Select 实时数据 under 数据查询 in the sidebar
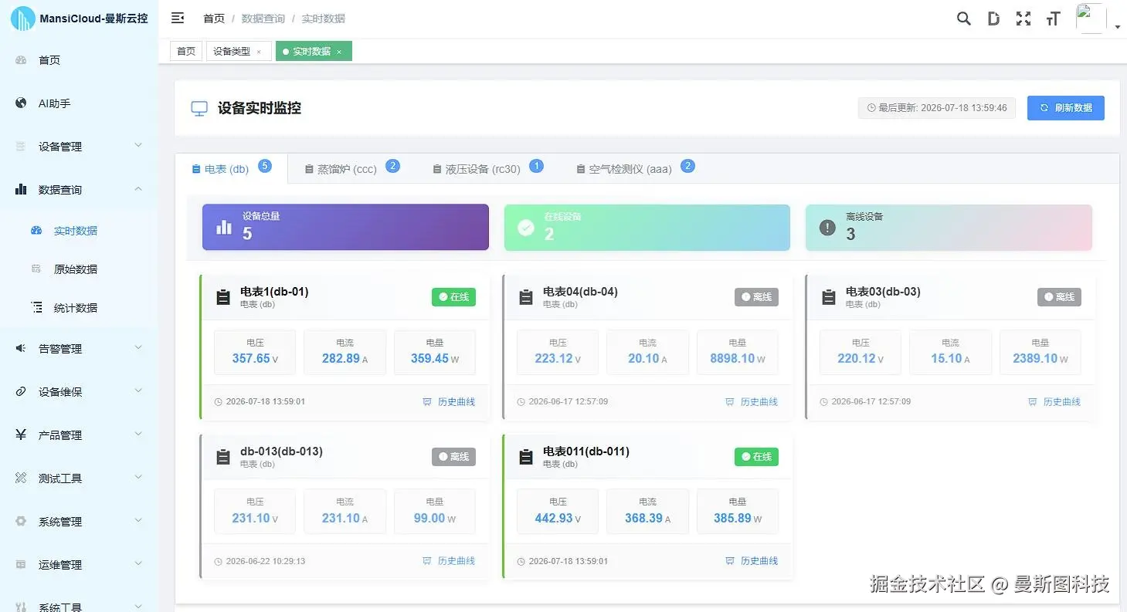Screen dimensions: 1127x612 [79, 231]
